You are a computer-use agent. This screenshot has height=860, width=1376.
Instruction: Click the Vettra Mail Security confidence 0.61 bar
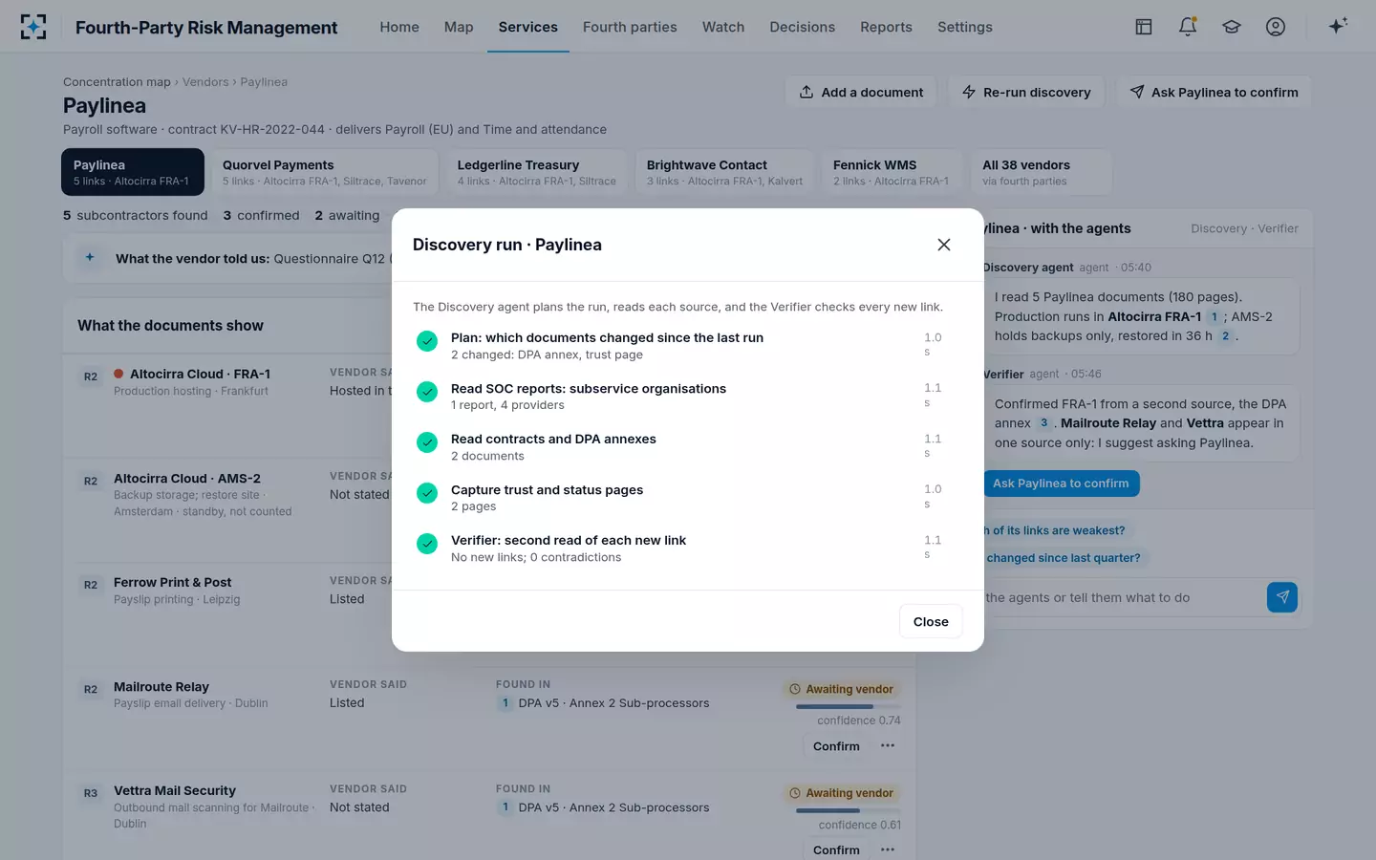pyautogui.click(x=848, y=811)
